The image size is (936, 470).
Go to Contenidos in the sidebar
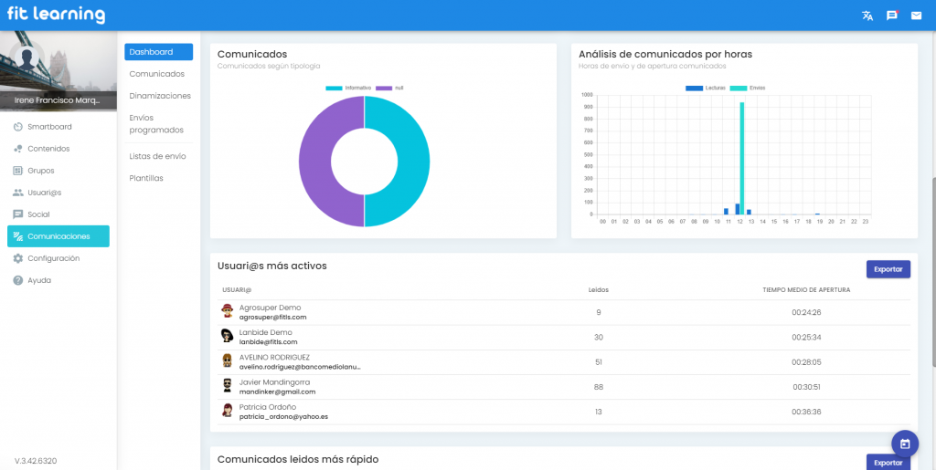48,149
